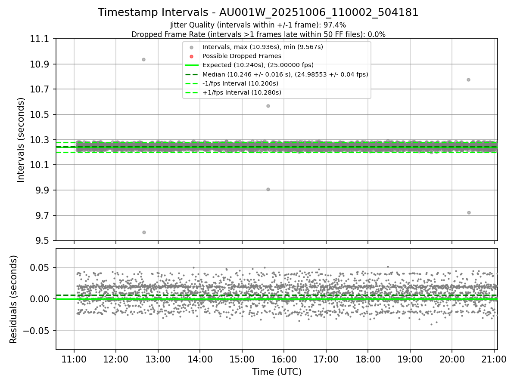
Task: Click the '11:00' time tick label
Action: (x=74, y=359)
